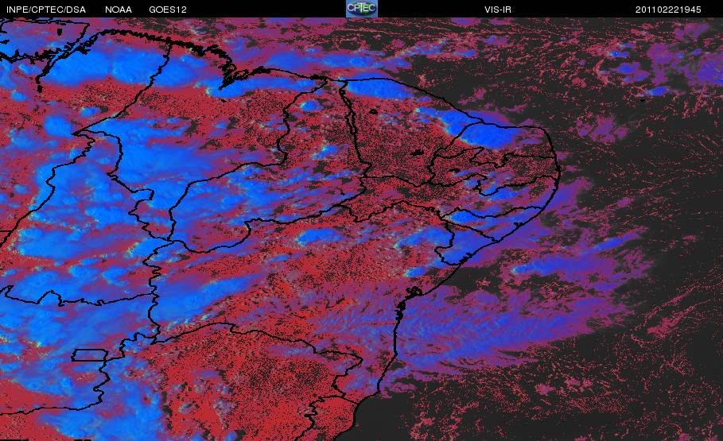Select the INPE/CPTEC/DSA header label
Image resolution: width=723 pixels, height=441 pixels.
click(x=46, y=10)
